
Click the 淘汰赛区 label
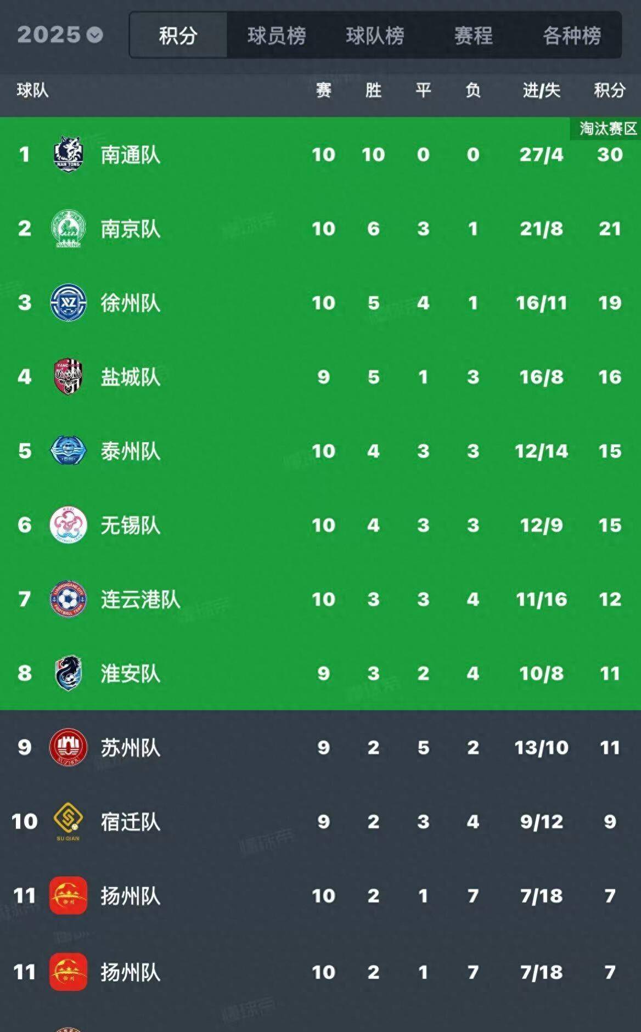(x=608, y=128)
